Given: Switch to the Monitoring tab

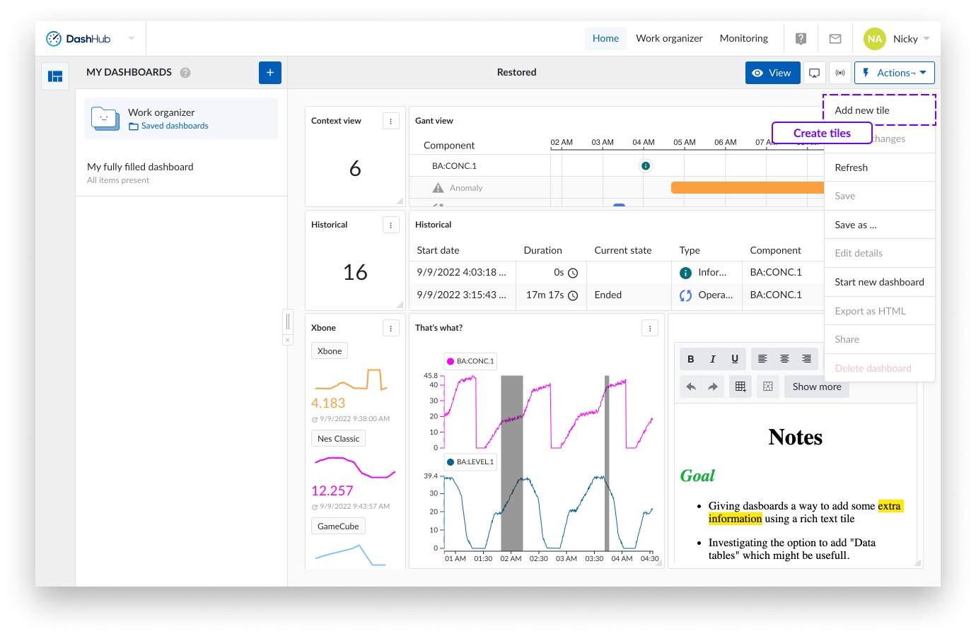Looking at the screenshot, I should click(x=743, y=38).
